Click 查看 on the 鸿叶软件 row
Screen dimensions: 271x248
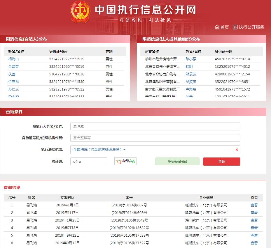[x=254, y=220]
